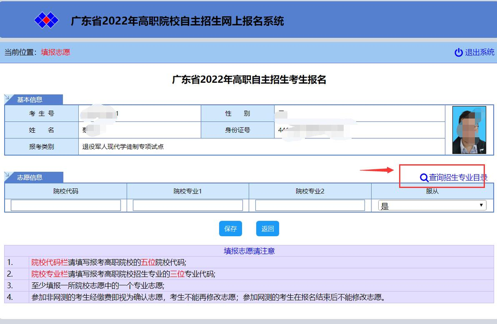The width and height of the screenshot is (497, 324).
Task: Click the 基本信息 section corner arrow icon
Action: click(7, 97)
